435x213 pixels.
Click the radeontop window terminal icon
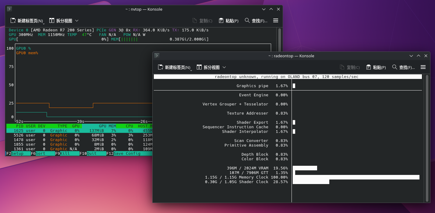click(157, 55)
